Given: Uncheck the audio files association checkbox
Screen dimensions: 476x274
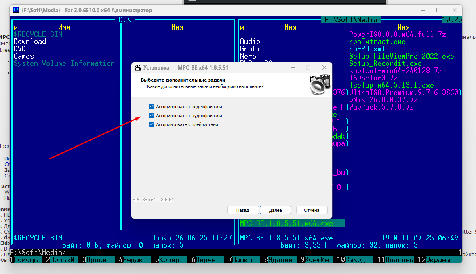Looking at the screenshot, I should [x=152, y=116].
